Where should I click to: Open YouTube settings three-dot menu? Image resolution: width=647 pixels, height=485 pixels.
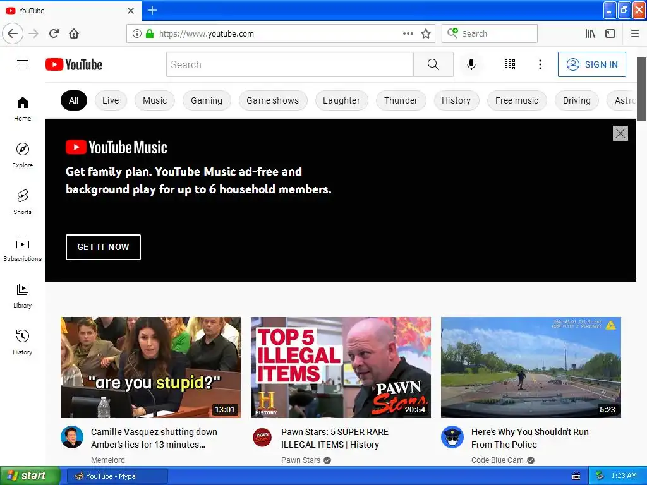pos(540,64)
